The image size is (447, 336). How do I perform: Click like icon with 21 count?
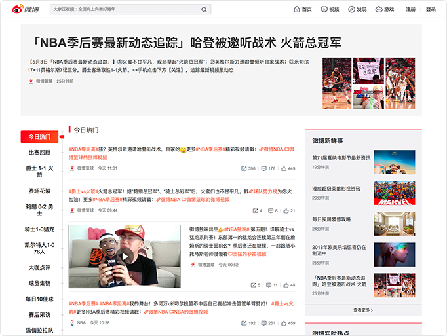coord(286,211)
